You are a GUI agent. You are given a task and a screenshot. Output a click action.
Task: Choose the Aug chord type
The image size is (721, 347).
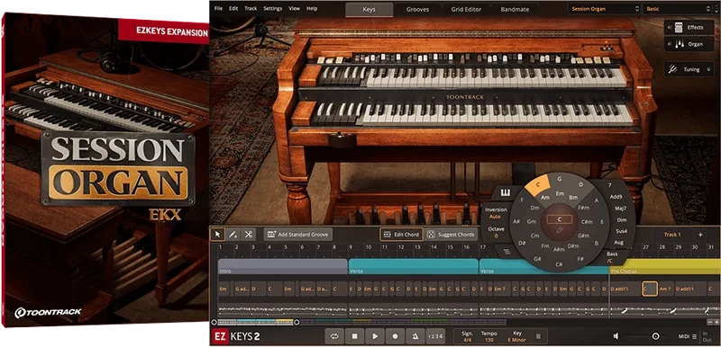pos(618,243)
